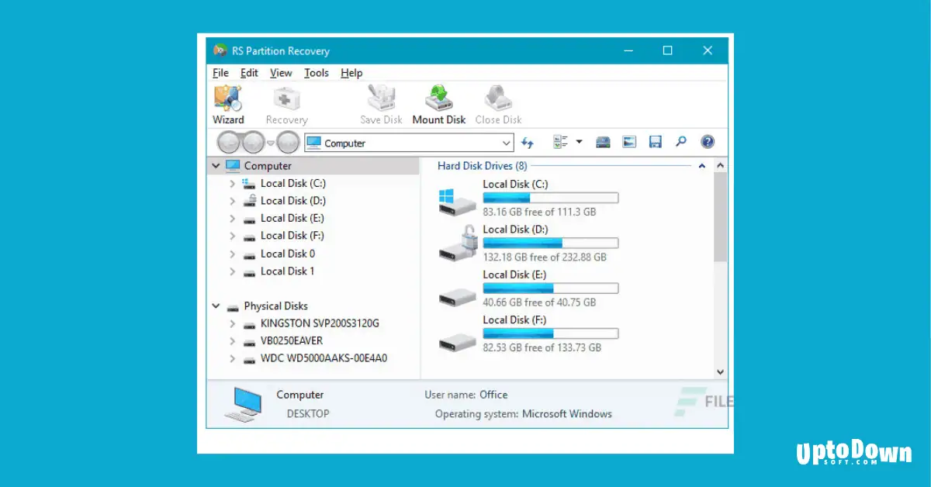Collapse the Computer tree node
The height and width of the screenshot is (487, 931).
click(216, 165)
